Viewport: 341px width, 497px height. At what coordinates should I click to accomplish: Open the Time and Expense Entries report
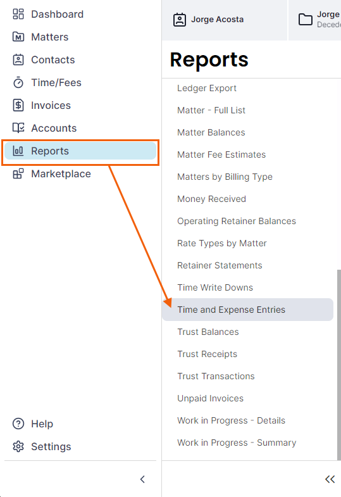tap(247, 310)
